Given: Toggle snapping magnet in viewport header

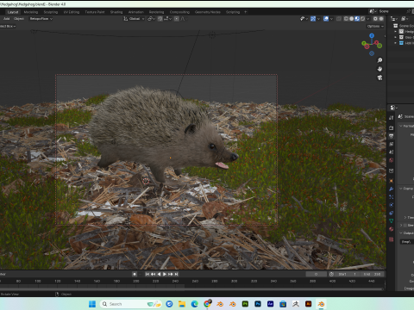Looking at the screenshot, I should click(x=160, y=19).
